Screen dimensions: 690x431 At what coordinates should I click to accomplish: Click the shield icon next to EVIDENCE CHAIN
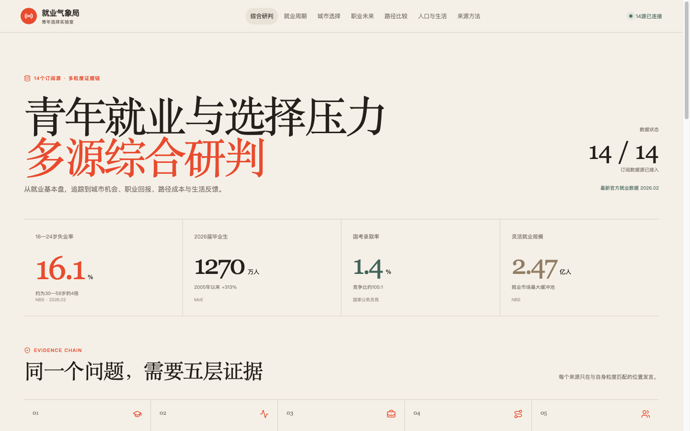point(27,351)
